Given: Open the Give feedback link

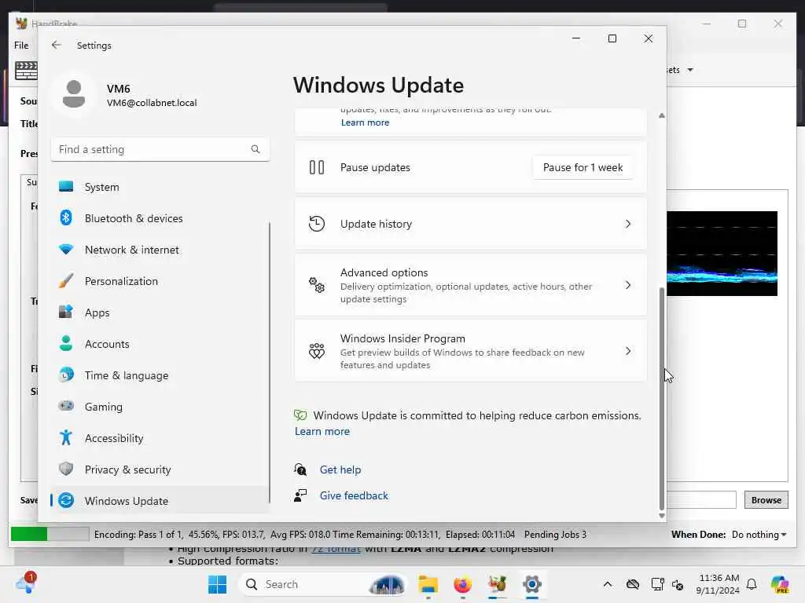Looking at the screenshot, I should click(x=354, y=496).
